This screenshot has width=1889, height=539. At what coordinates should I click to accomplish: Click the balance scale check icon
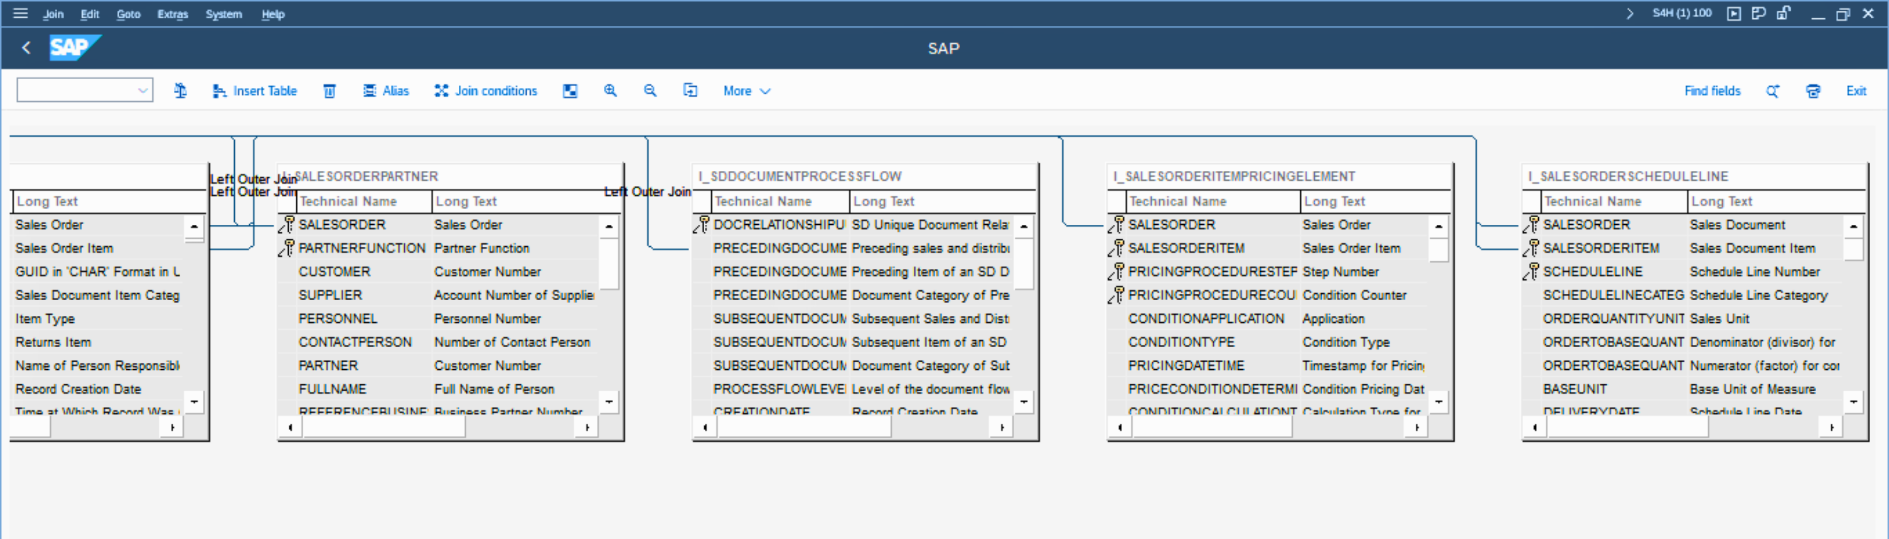(x=180, y=91)
